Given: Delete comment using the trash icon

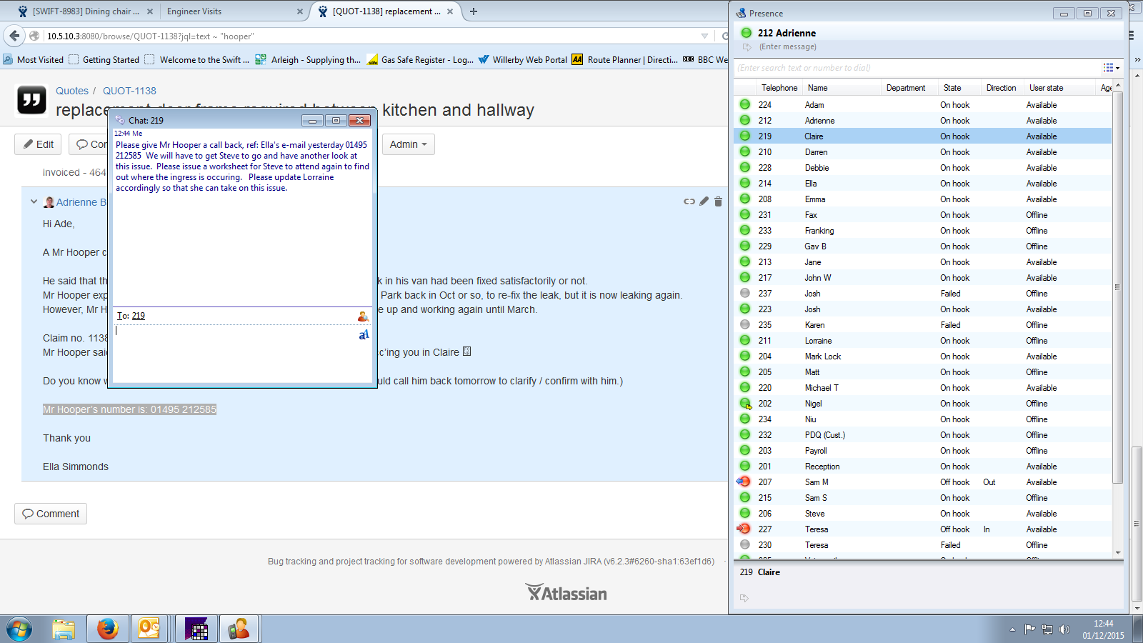Looking at the screenshot, I should click(718, 201).
